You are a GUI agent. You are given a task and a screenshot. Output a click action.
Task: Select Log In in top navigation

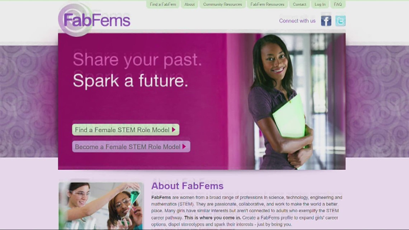click(x=320, y=4)
